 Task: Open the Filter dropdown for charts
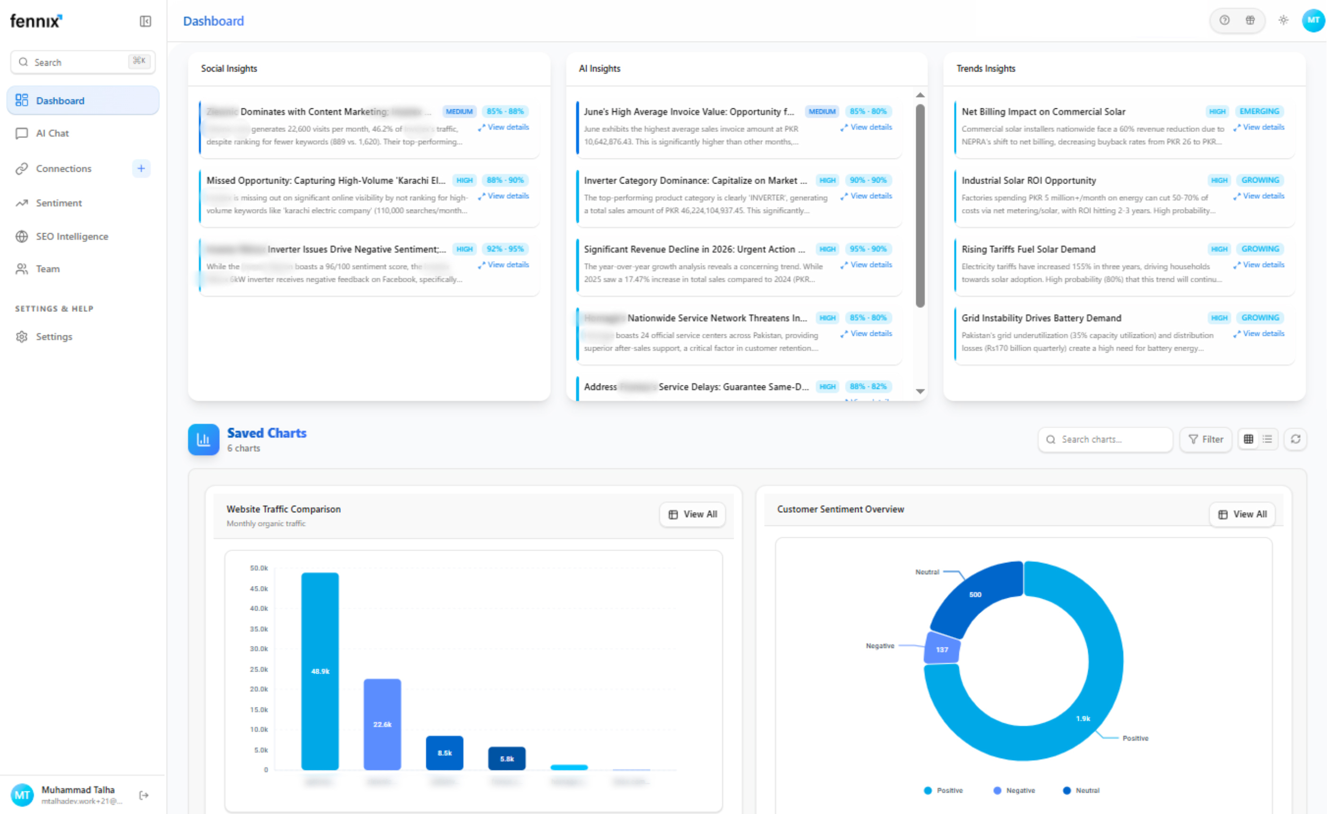[x=1206, y=439]
